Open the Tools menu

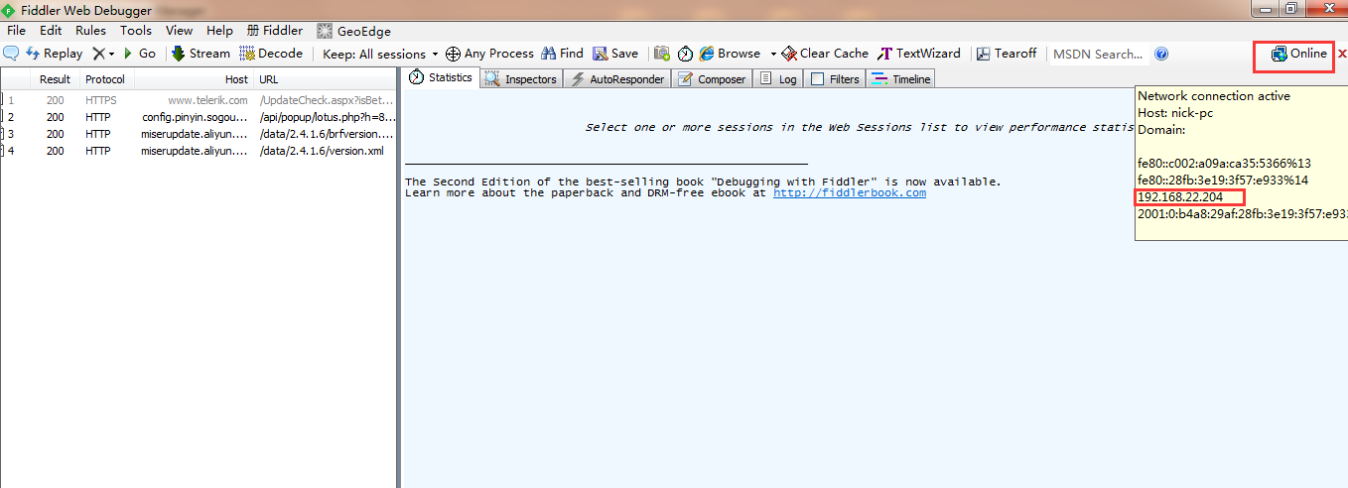click(x=137, y=31)
